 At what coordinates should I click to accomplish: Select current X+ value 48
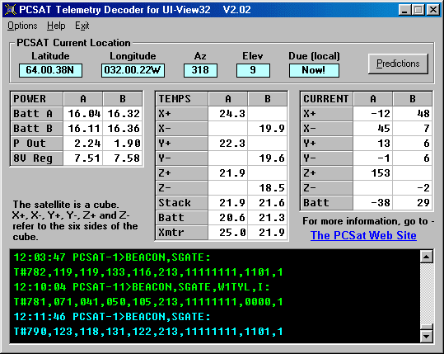413,114
